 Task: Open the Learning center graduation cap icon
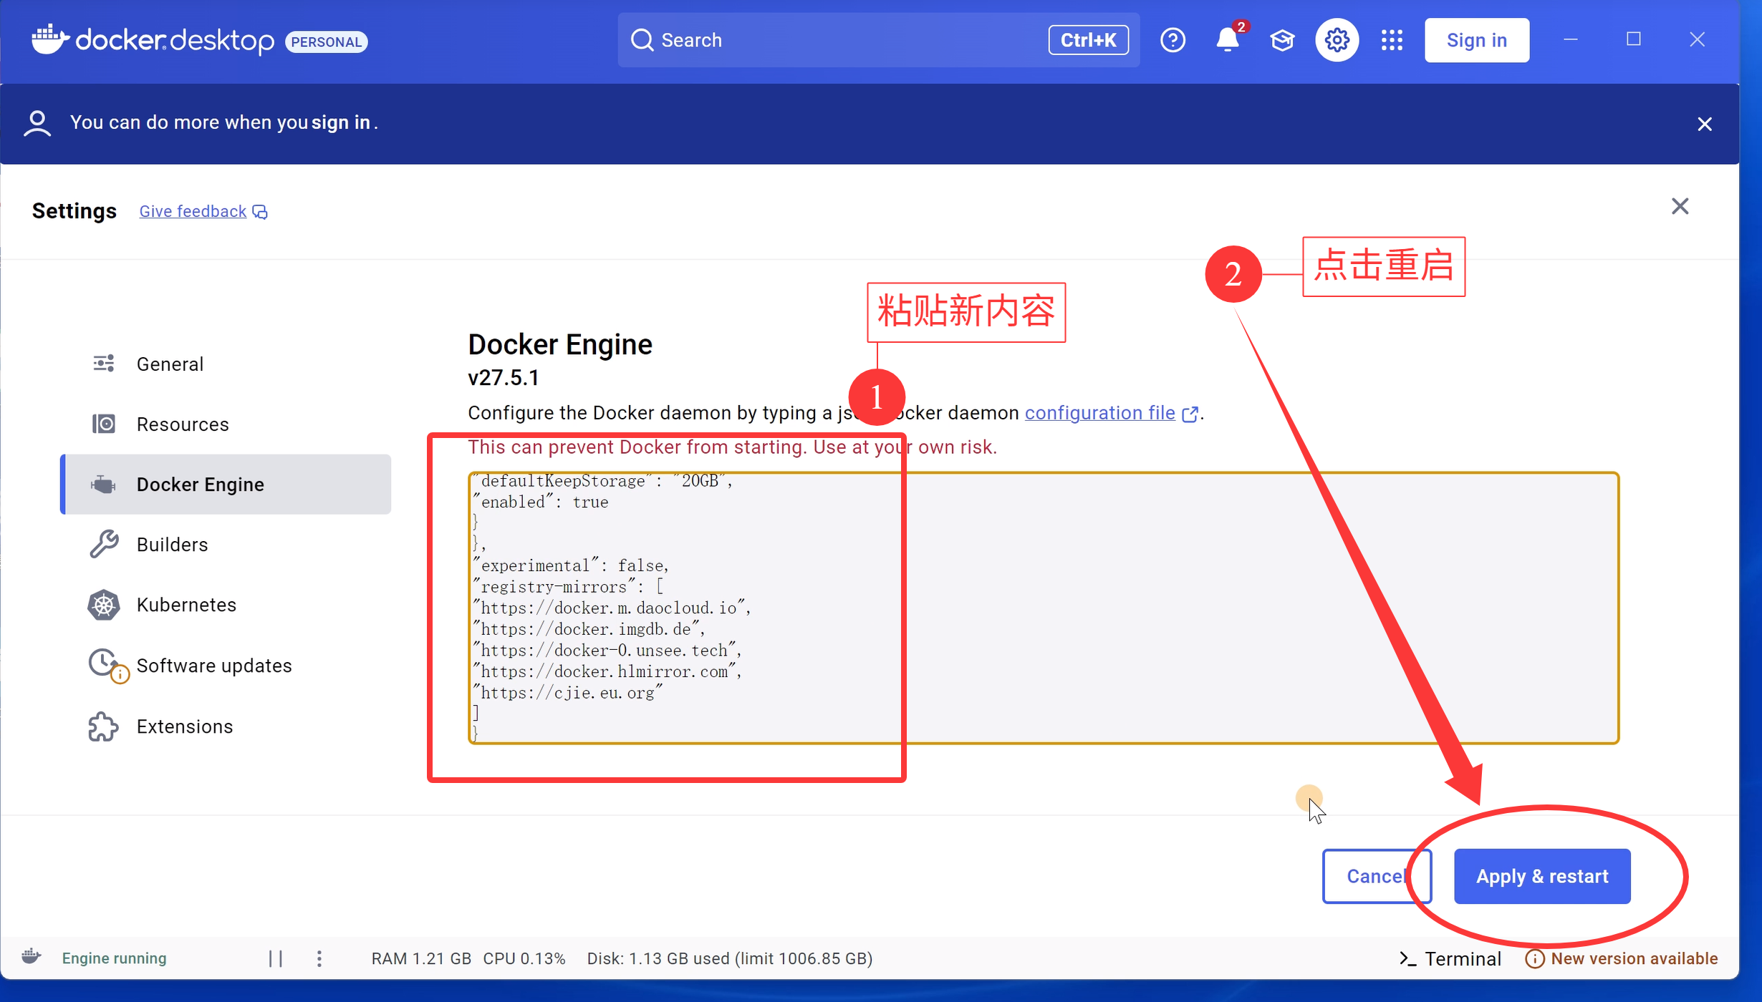point(1282,40)
